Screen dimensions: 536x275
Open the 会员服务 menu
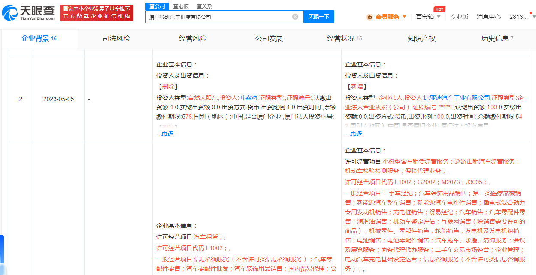(x=388, y=17)
